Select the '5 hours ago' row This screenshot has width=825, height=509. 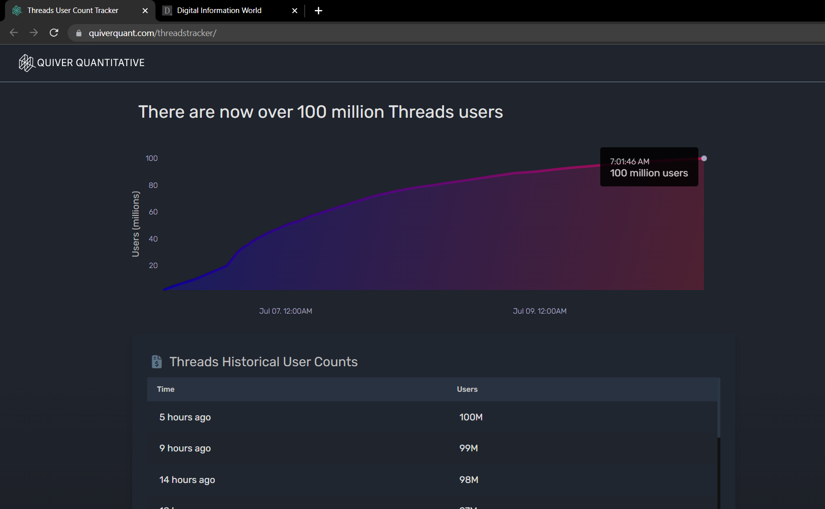[x=432, y=417]
